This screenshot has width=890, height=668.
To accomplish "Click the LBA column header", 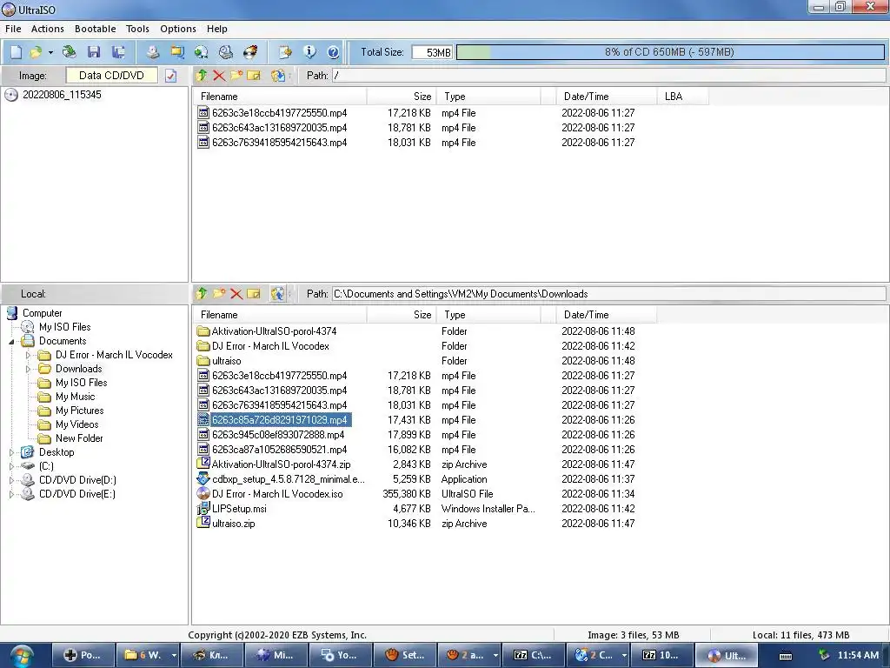I will click(683, 97).
